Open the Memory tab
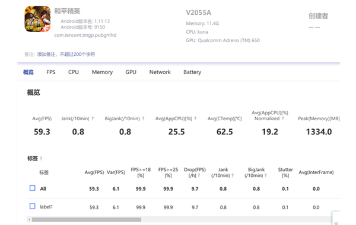Image resolution: width=356 pixels, height=225 pixels. coord(102,72)
